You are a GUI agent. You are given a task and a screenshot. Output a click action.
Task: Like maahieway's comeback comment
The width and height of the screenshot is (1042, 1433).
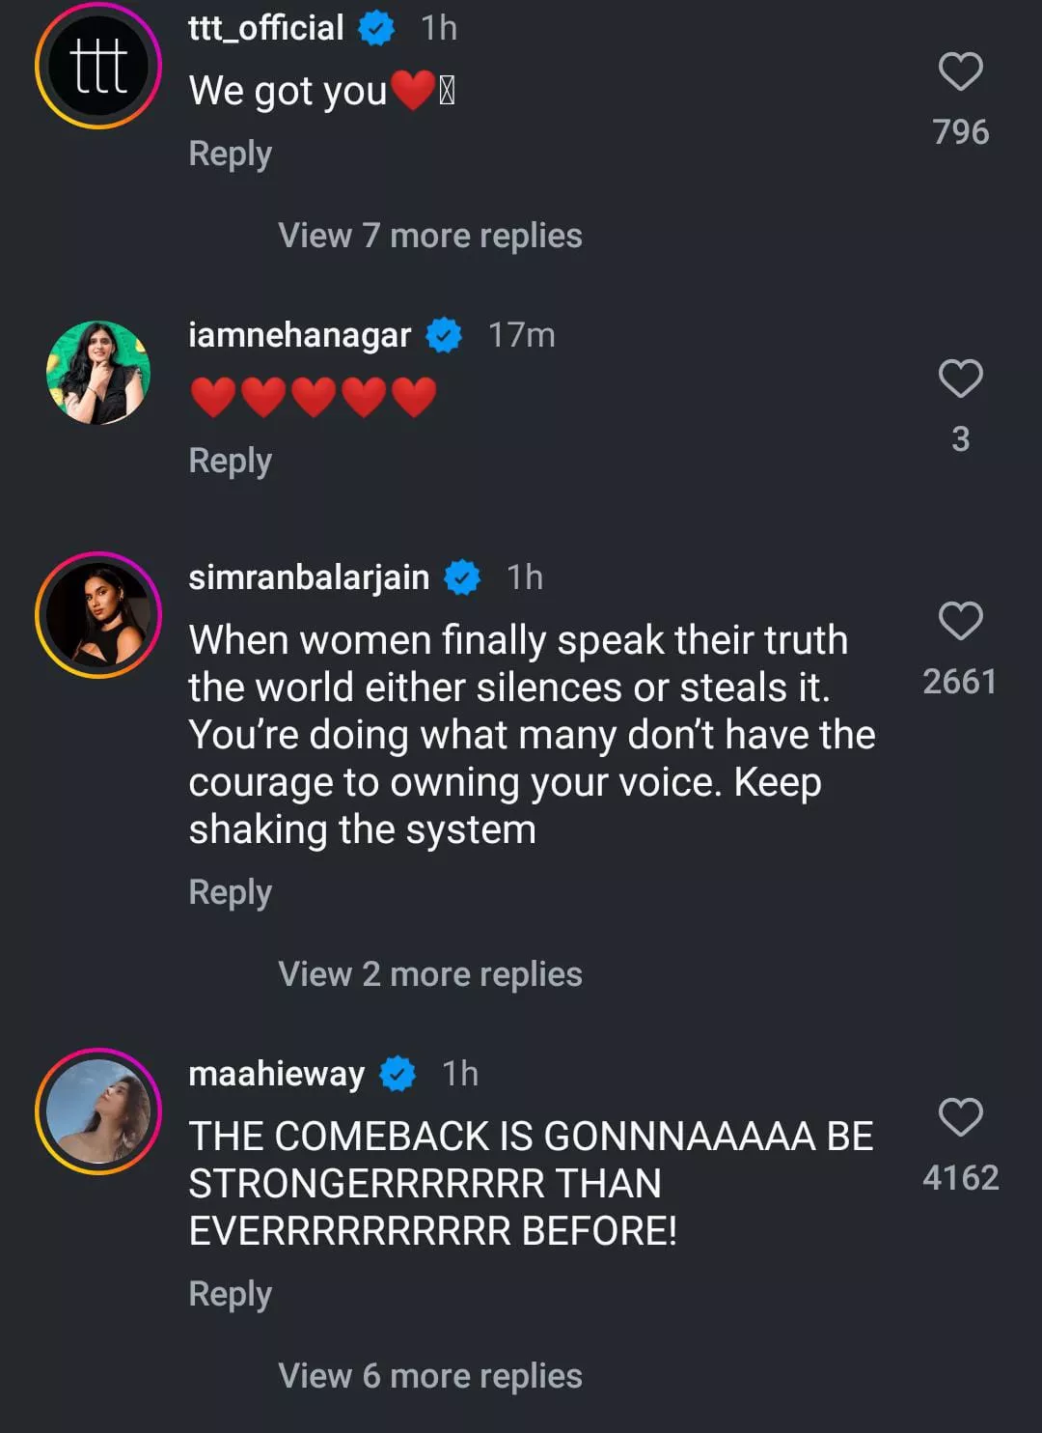960,1117
